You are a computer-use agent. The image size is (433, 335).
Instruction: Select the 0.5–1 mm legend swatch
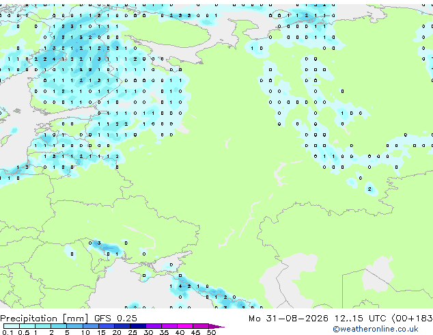coord(27,326)
